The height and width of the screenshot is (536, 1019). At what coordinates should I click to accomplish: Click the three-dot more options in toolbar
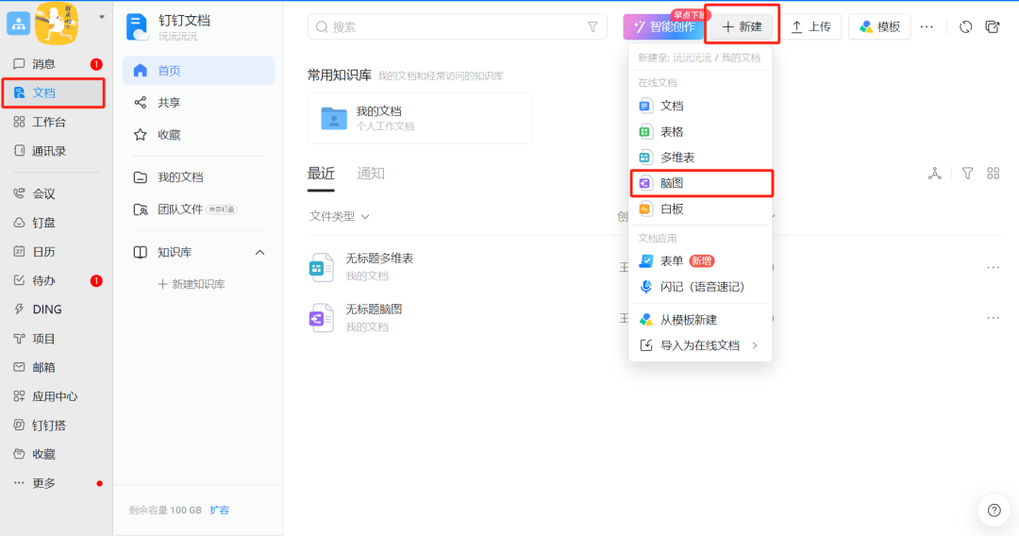tap(927, 26)
